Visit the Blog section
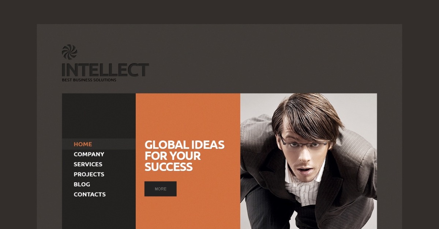Image resolution: width=439 pixels, height=229 pixels. (x=82, y=184)
